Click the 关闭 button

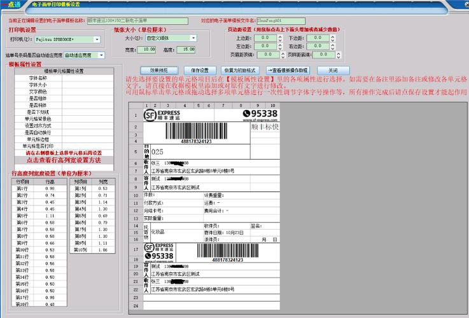332,70
